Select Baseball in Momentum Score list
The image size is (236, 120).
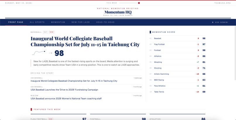click(x=177, y=39)
